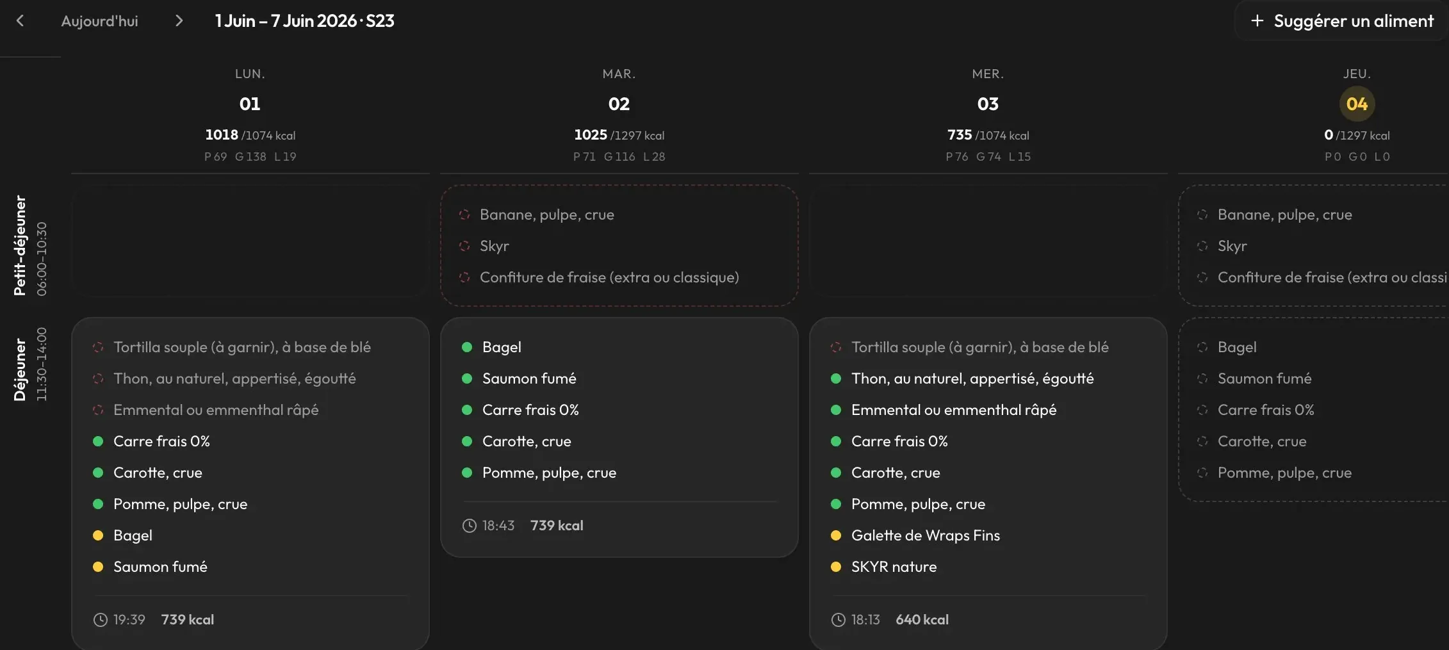Click Monday's 1018 /1074 kcal summary
This screenshot has height=650, width=1449.
(x=250, y=135)
